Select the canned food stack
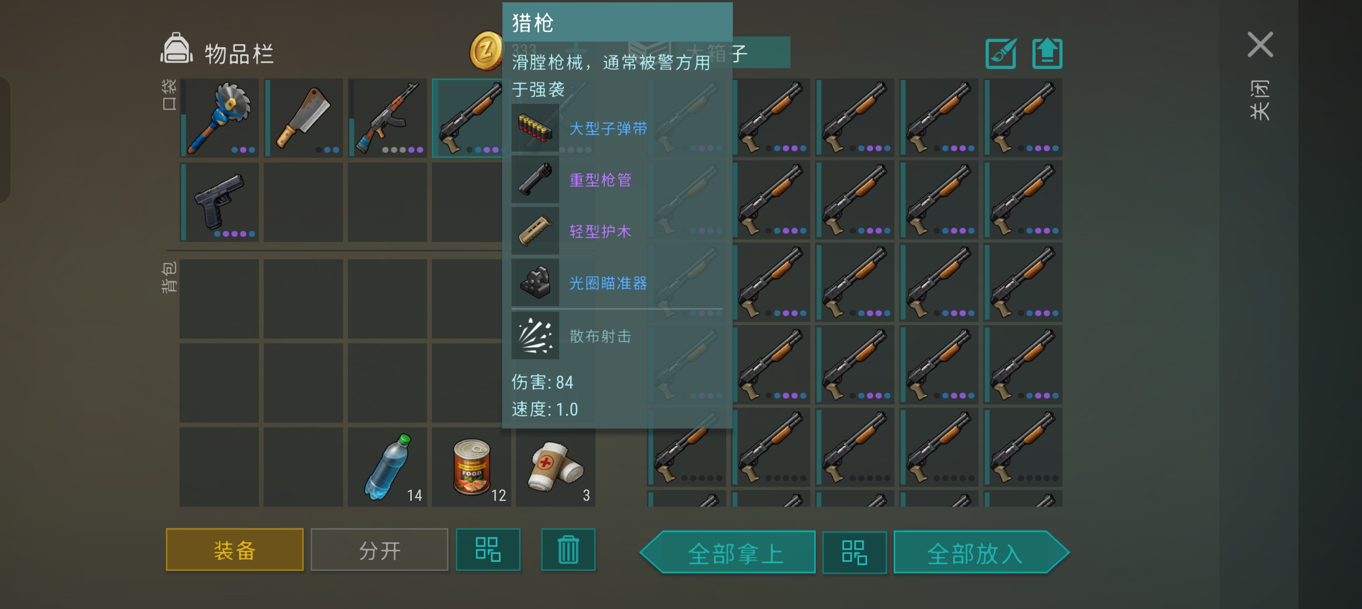The width and height of the screenshot is (1362, 609). coord(472,468)
